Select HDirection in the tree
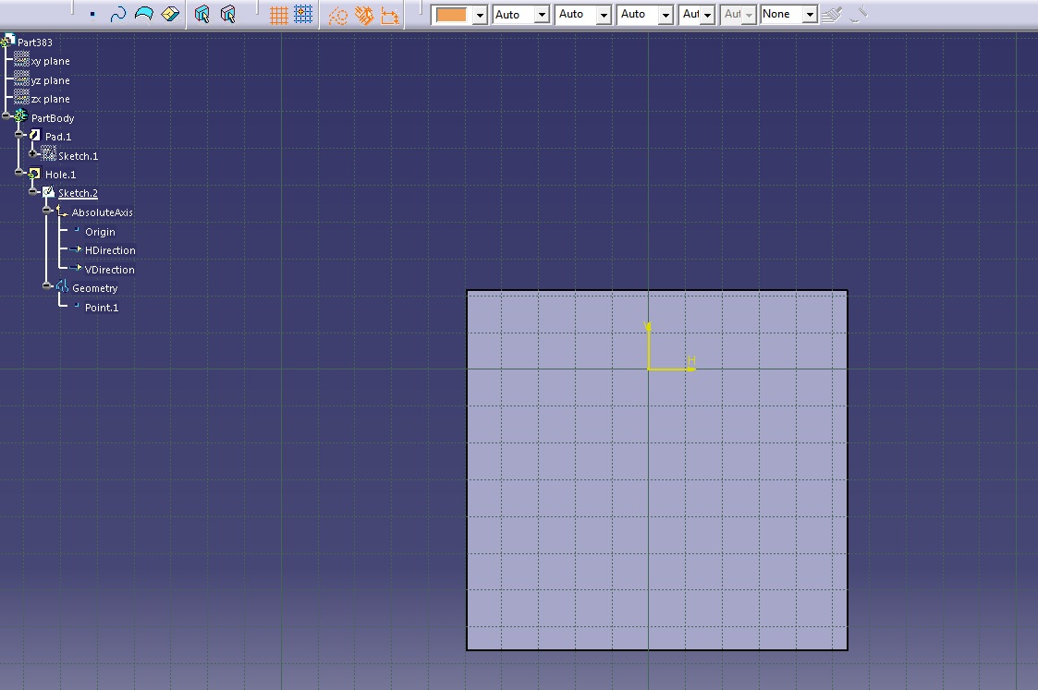 [x=110, y=250]
